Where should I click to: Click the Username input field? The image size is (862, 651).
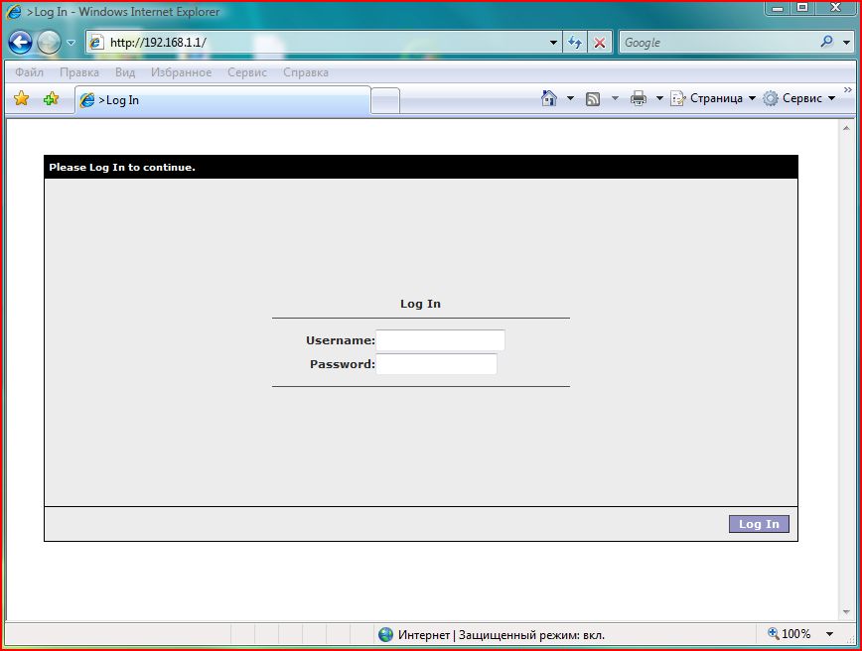click(x=440, y=340)
